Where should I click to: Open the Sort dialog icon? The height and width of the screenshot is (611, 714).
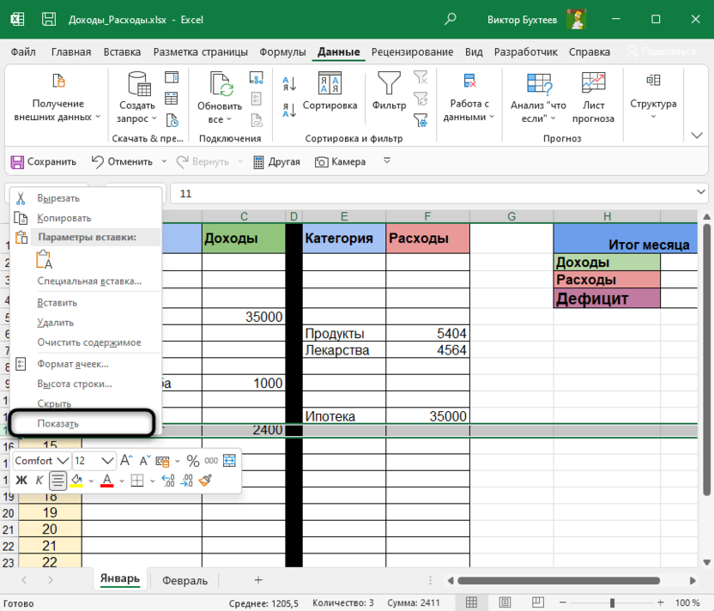(330, 85)
